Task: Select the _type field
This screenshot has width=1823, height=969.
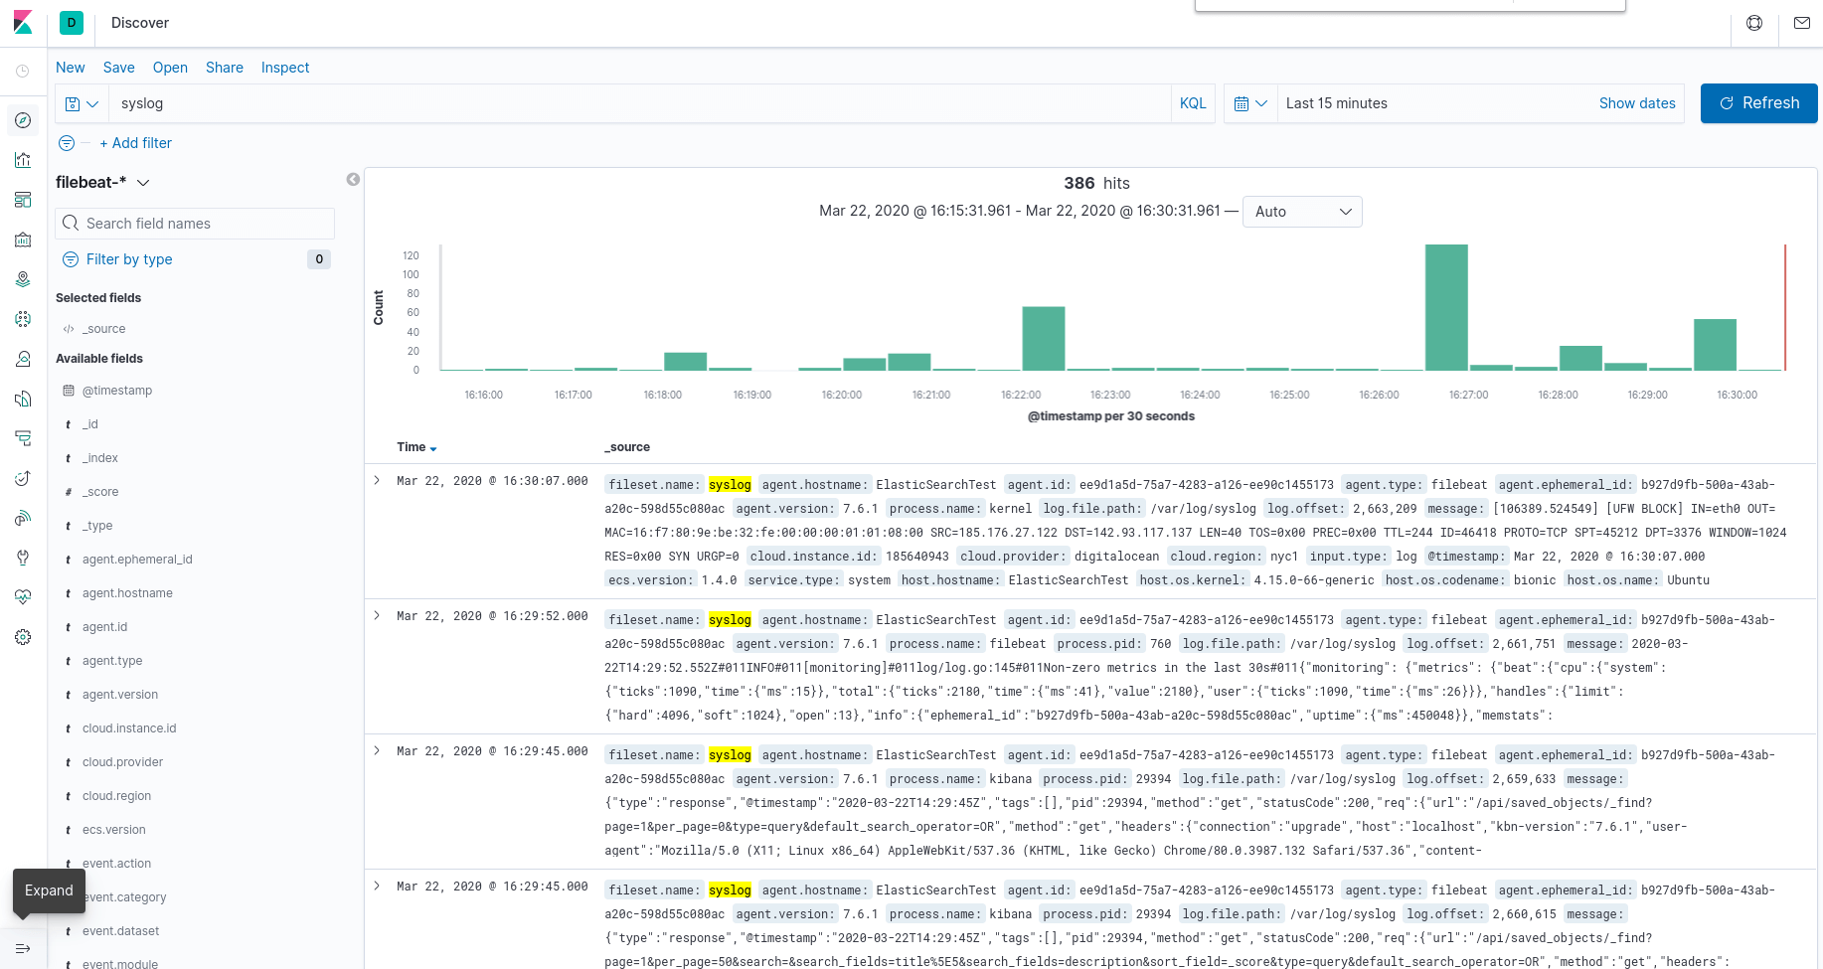Action: click(97, 526)
